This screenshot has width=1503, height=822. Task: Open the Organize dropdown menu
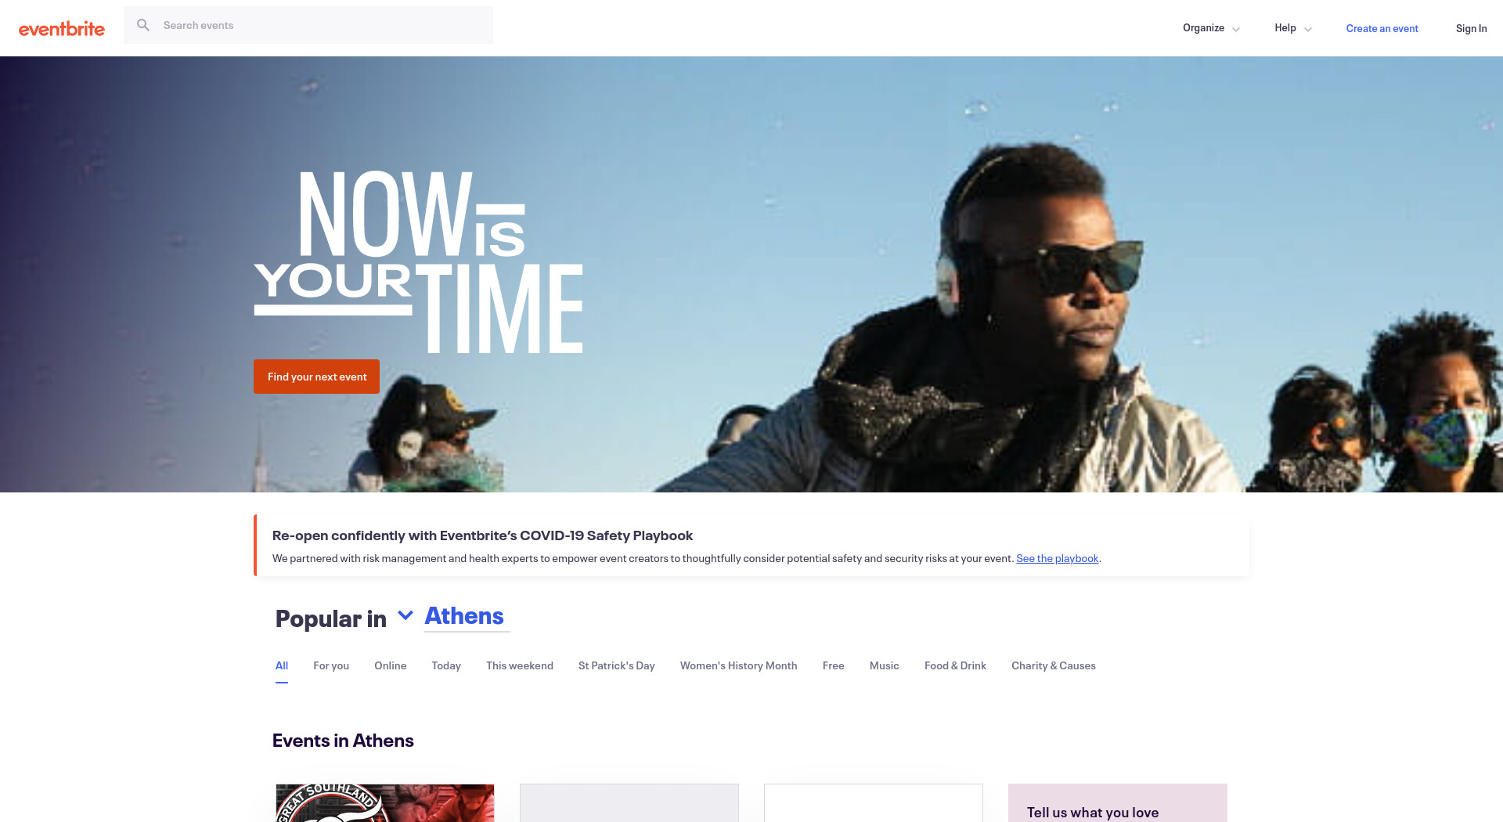(1211, 28)
